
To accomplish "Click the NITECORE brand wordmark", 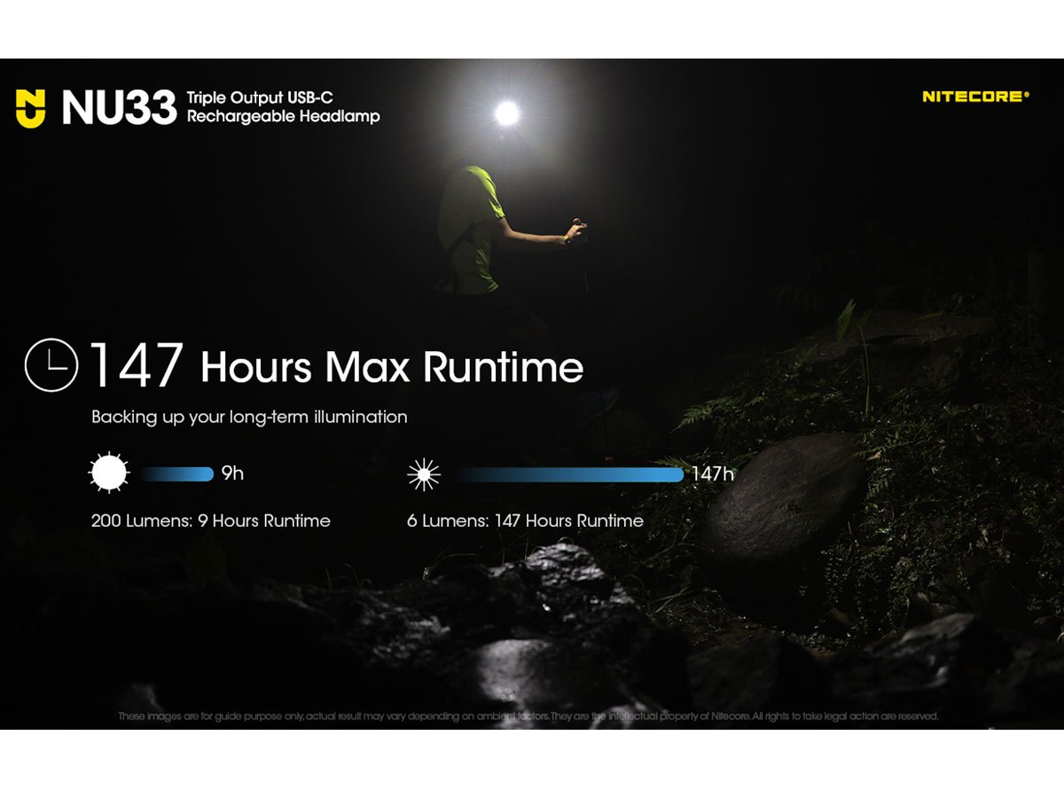I will [975, 97].
